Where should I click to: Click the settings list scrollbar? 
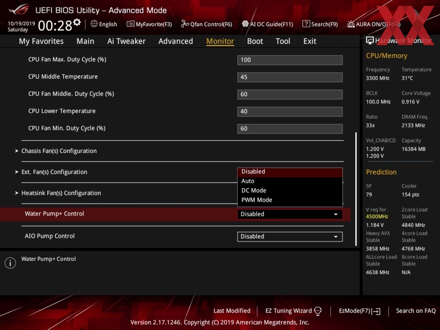(x=356, y=189)
